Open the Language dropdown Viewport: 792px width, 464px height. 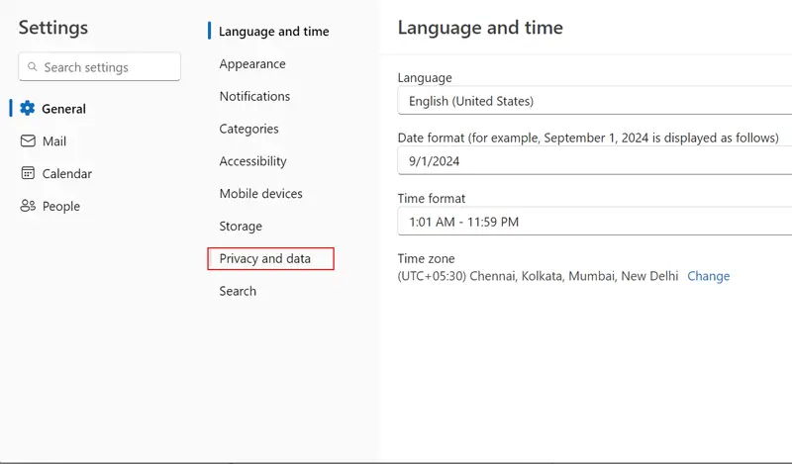point(594,101)
